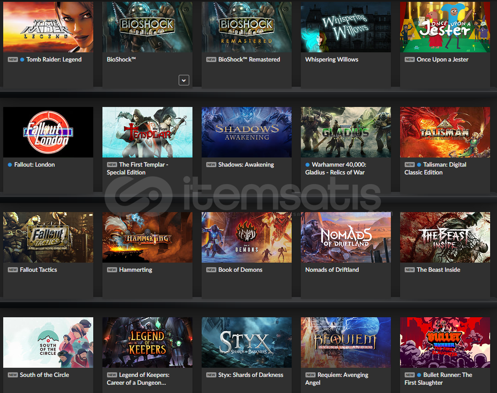Click the NEW badge beside Bullet Runner

[x=410, y=375]
